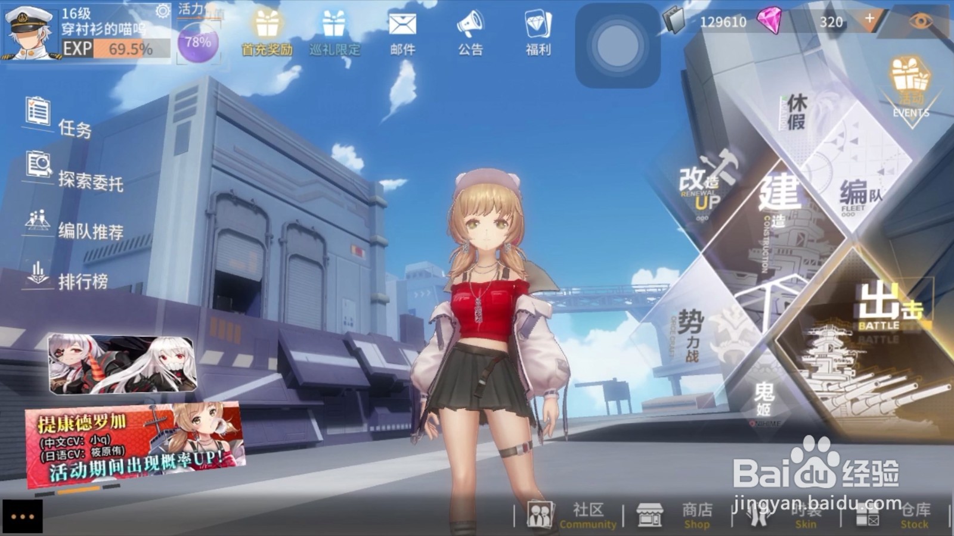Open 社区 Community tab
Screen dimensions: 954x536
tap(571, 515)
